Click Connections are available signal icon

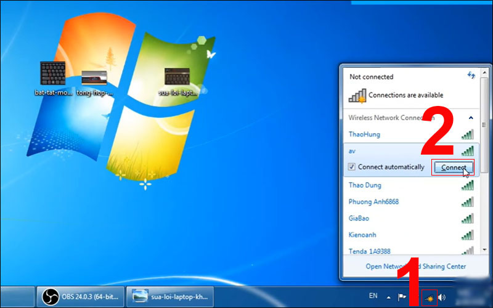click(x=357, y=96)
